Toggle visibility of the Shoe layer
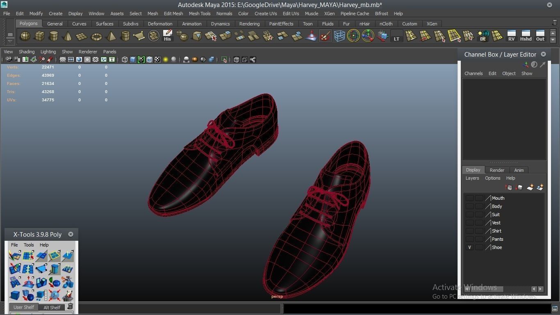The width and height of the screenshot is (560, 315). click(x=470, y=247)
